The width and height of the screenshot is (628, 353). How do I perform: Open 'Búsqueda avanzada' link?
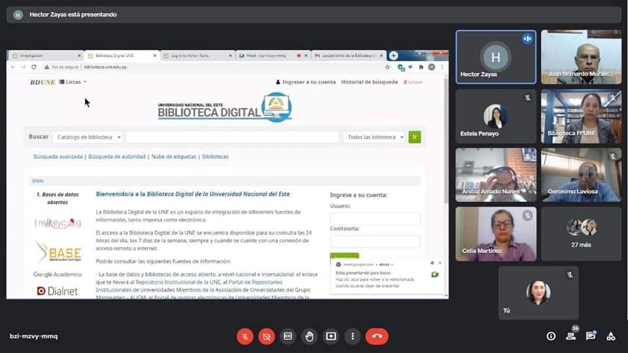click(58, 156)
